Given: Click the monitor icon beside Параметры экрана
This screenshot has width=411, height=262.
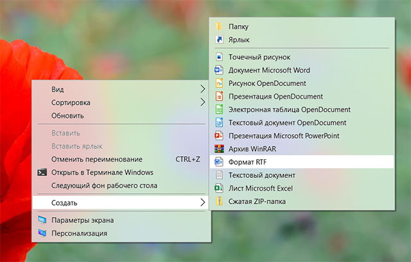Looking at the screenshot, I should (42, 220).
